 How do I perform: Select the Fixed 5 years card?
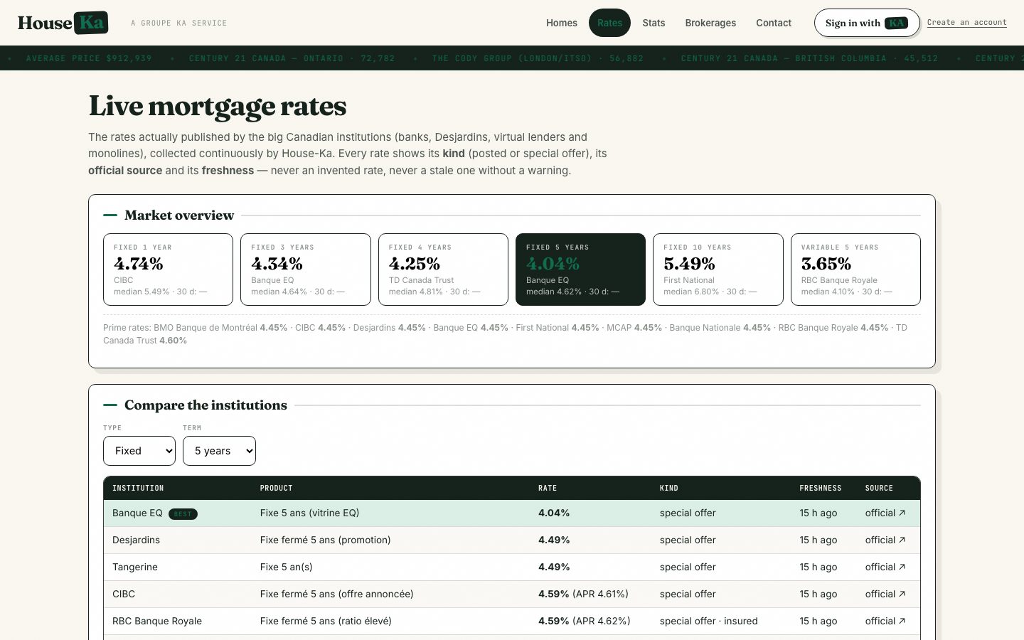coord(580,270)
